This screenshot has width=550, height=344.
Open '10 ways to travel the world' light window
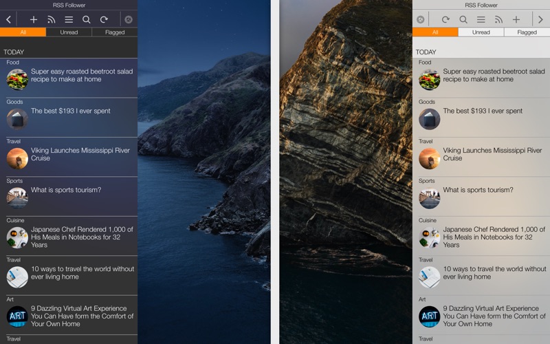pyautogui.click(x=494, y=272)
